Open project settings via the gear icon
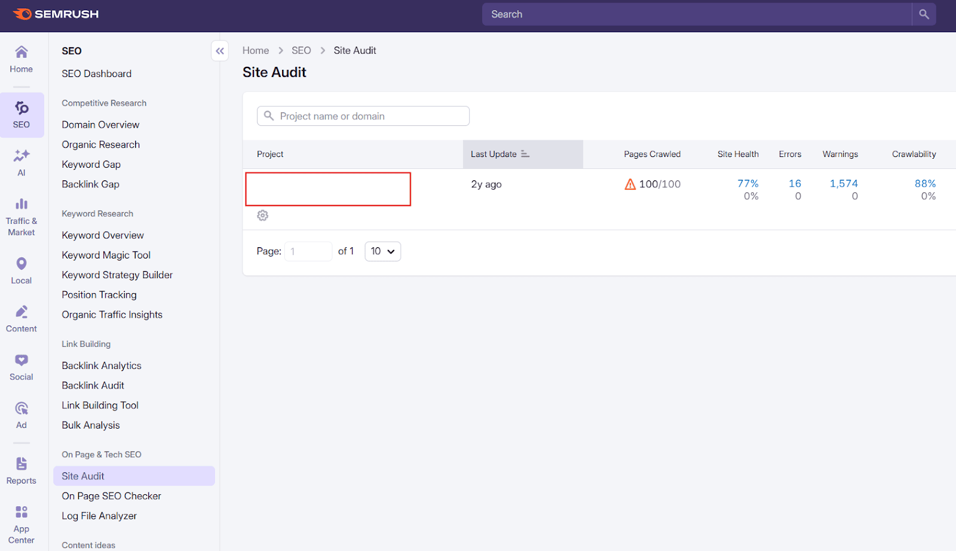The width and height of the screenshot is (956, 551). pos(262,215)
